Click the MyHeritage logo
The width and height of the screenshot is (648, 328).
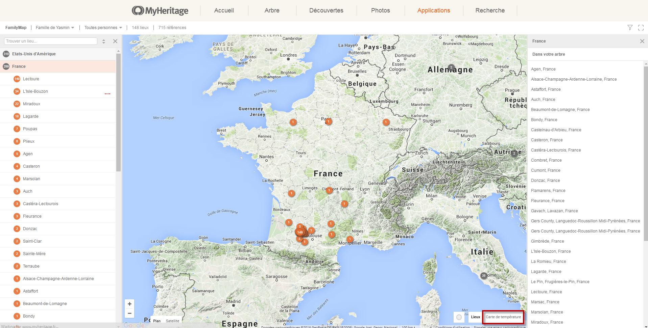point(160,10)
